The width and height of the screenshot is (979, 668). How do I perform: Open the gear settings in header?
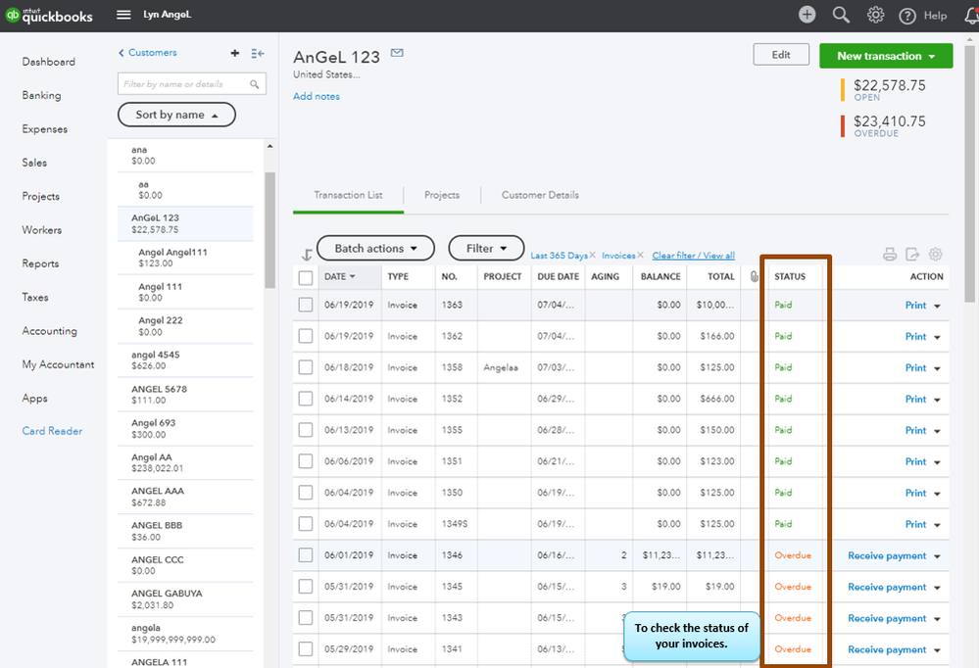pos(875,15)
